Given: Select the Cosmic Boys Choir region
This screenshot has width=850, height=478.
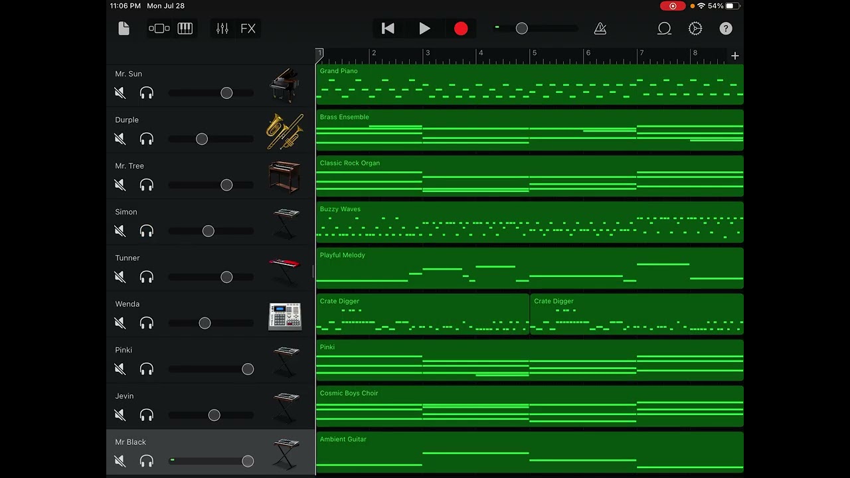Looking at the screenshot, I should click(x=530, y=406).
